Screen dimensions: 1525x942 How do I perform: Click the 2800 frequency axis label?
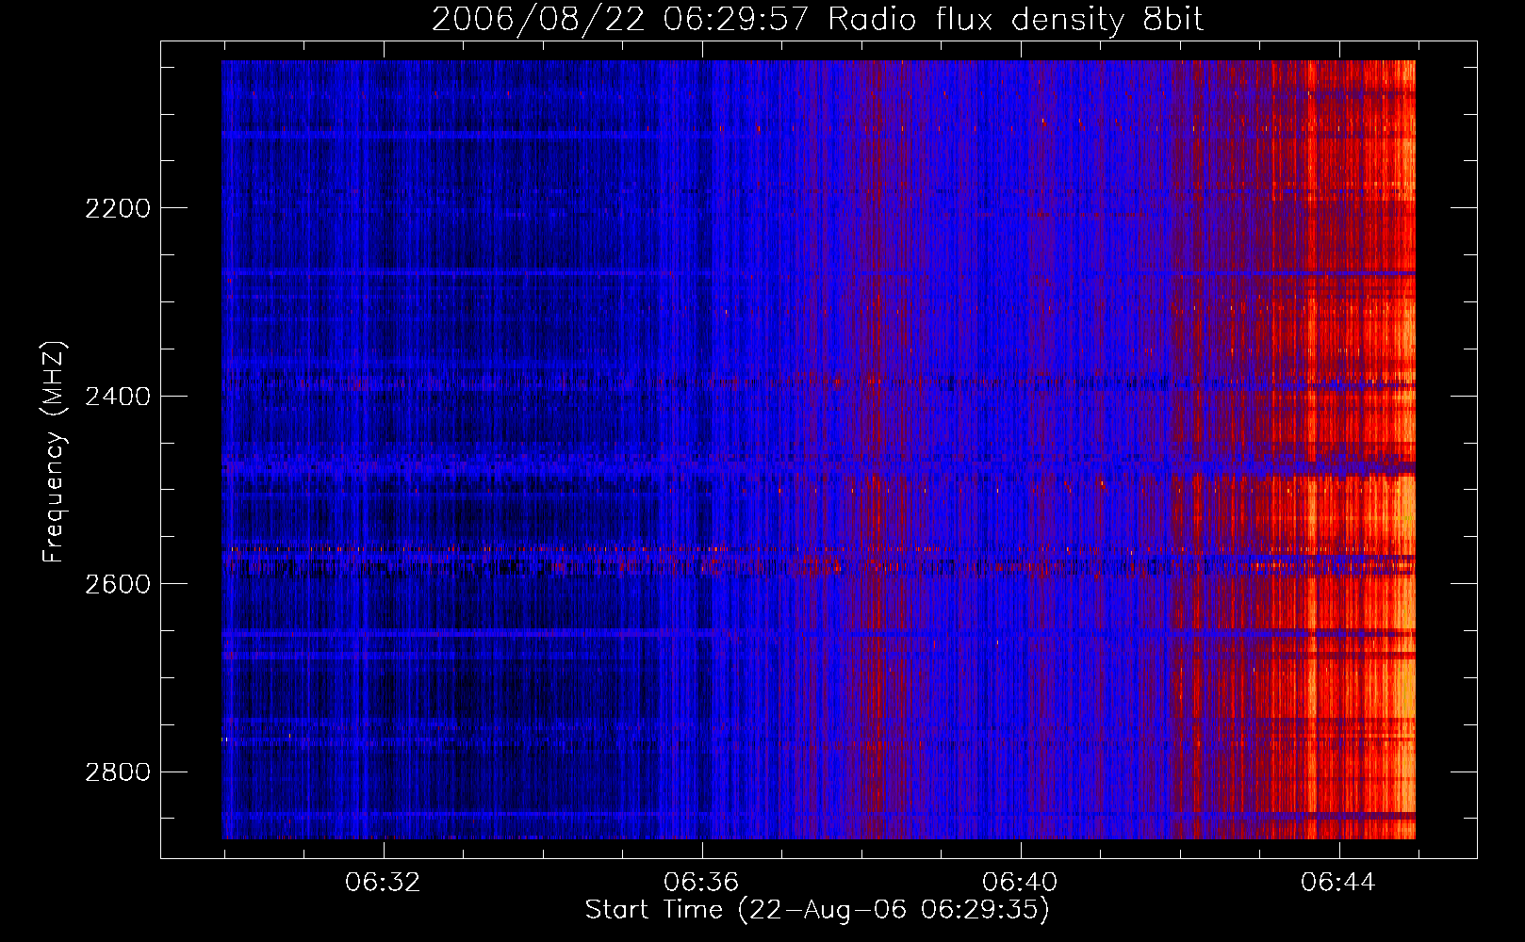[x=118, y=772]
